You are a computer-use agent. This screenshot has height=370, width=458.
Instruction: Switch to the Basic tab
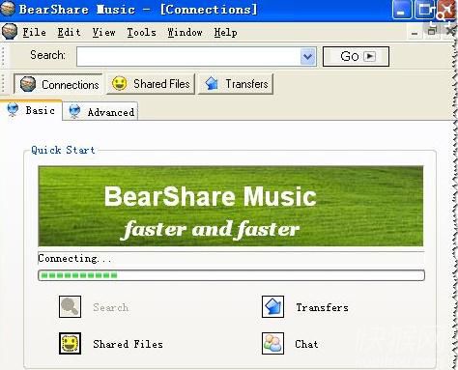click(x=31, y=110)
